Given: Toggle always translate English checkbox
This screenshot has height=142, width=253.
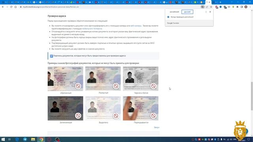Looking at the screenshot, I should click(x=168, y=17).
